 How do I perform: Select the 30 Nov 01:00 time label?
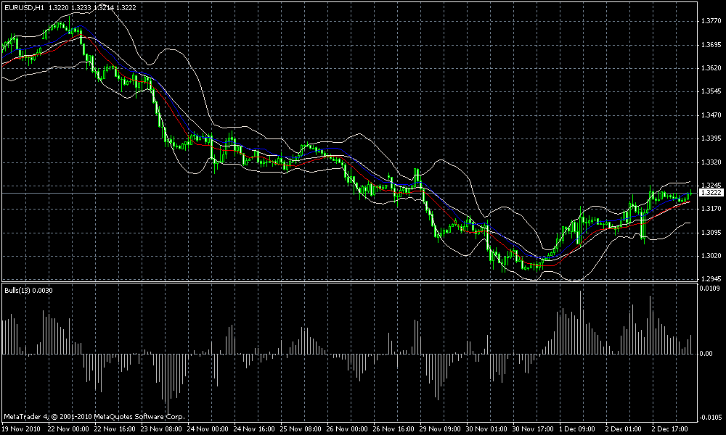pos(488,429)
